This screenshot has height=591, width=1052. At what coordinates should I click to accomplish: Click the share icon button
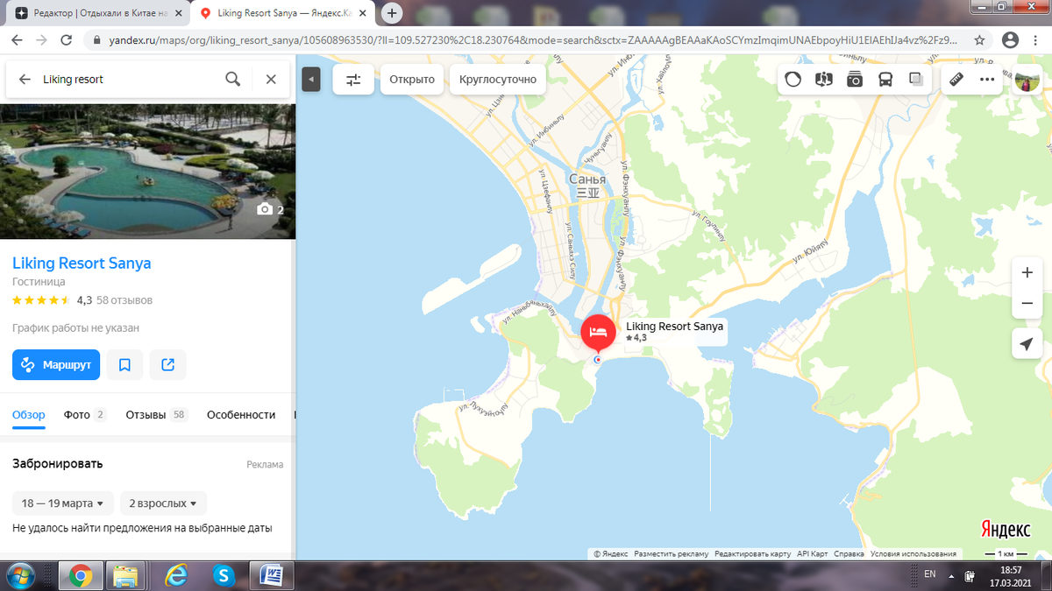click(167, 364)
